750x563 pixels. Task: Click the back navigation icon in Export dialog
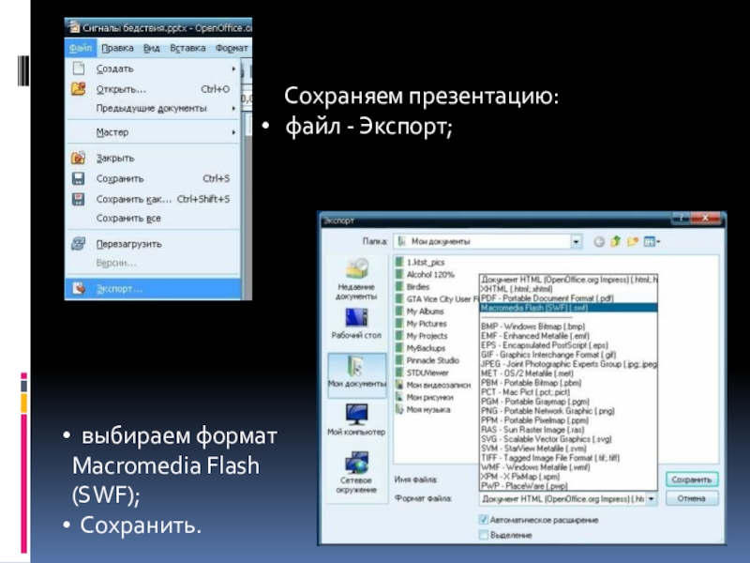598,242
